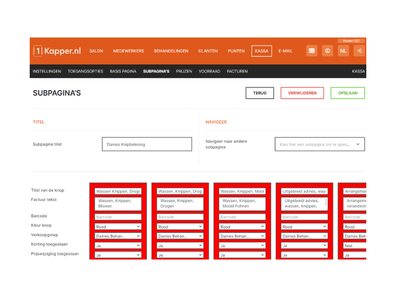This screenshot has height=297, width=396.
Task: Click Barcode field in first card
Action: pos(118,217)
